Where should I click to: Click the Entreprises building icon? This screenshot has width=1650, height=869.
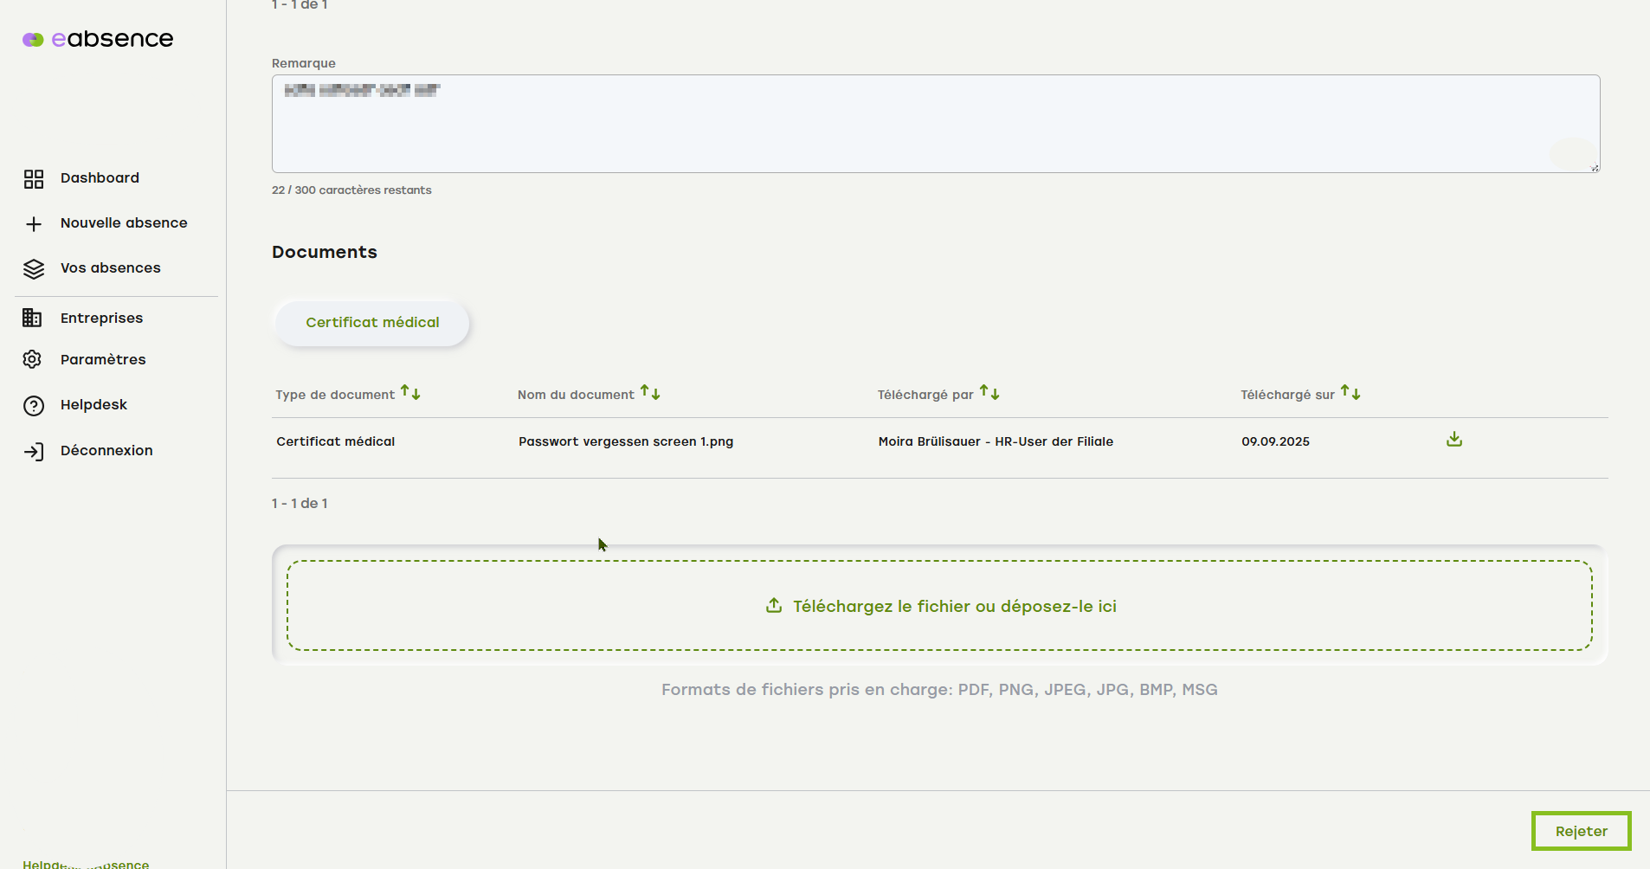pos(32,319)
